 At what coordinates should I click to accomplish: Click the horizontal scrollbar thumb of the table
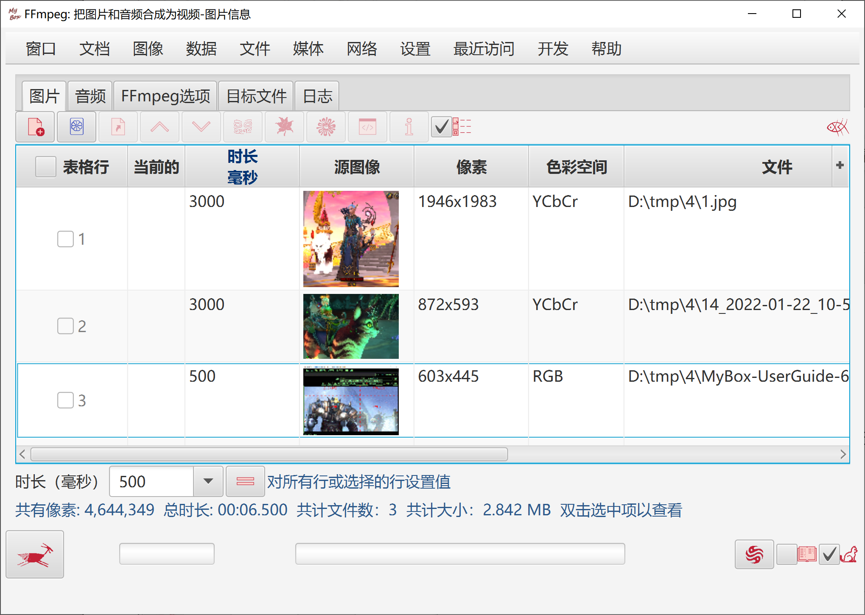[x=269, y=454]
